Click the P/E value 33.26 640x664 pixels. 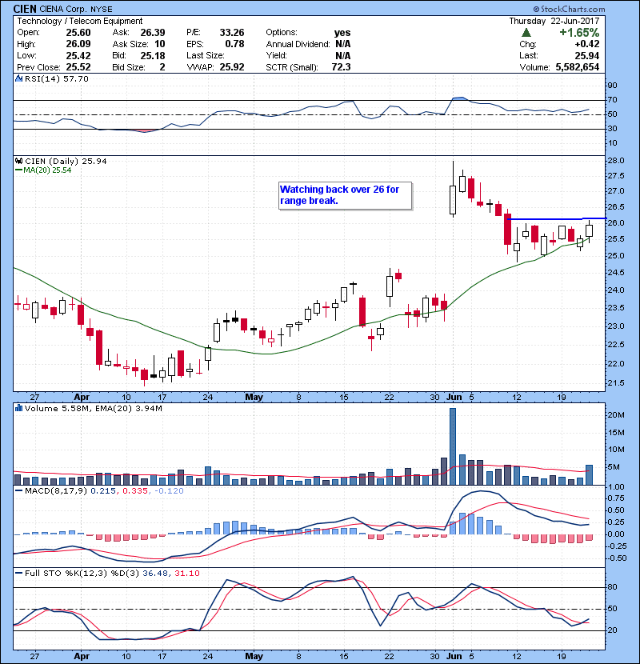[232, 33]
